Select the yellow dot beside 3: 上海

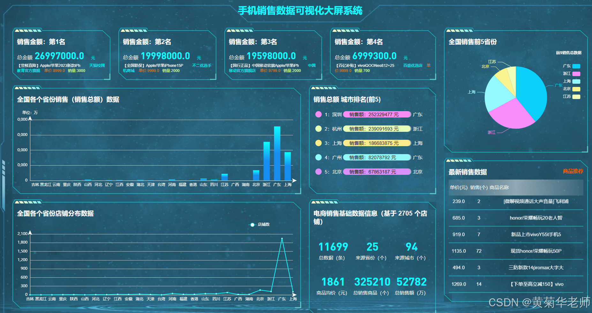point(318,143)
